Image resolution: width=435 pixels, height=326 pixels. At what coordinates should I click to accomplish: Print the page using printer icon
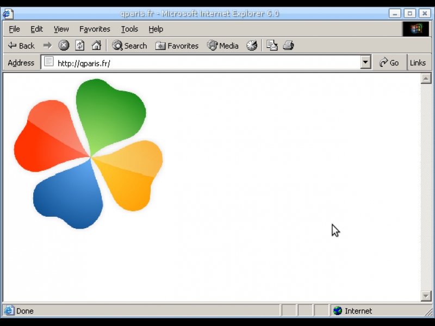288,46
